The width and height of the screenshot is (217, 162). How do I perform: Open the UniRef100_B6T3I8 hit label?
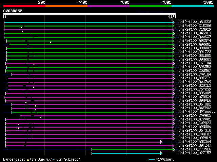tap(195, 131)
